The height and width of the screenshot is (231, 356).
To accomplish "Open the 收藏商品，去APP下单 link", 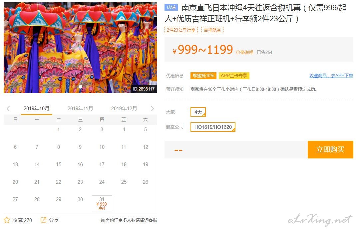I will tap(331, 76).
